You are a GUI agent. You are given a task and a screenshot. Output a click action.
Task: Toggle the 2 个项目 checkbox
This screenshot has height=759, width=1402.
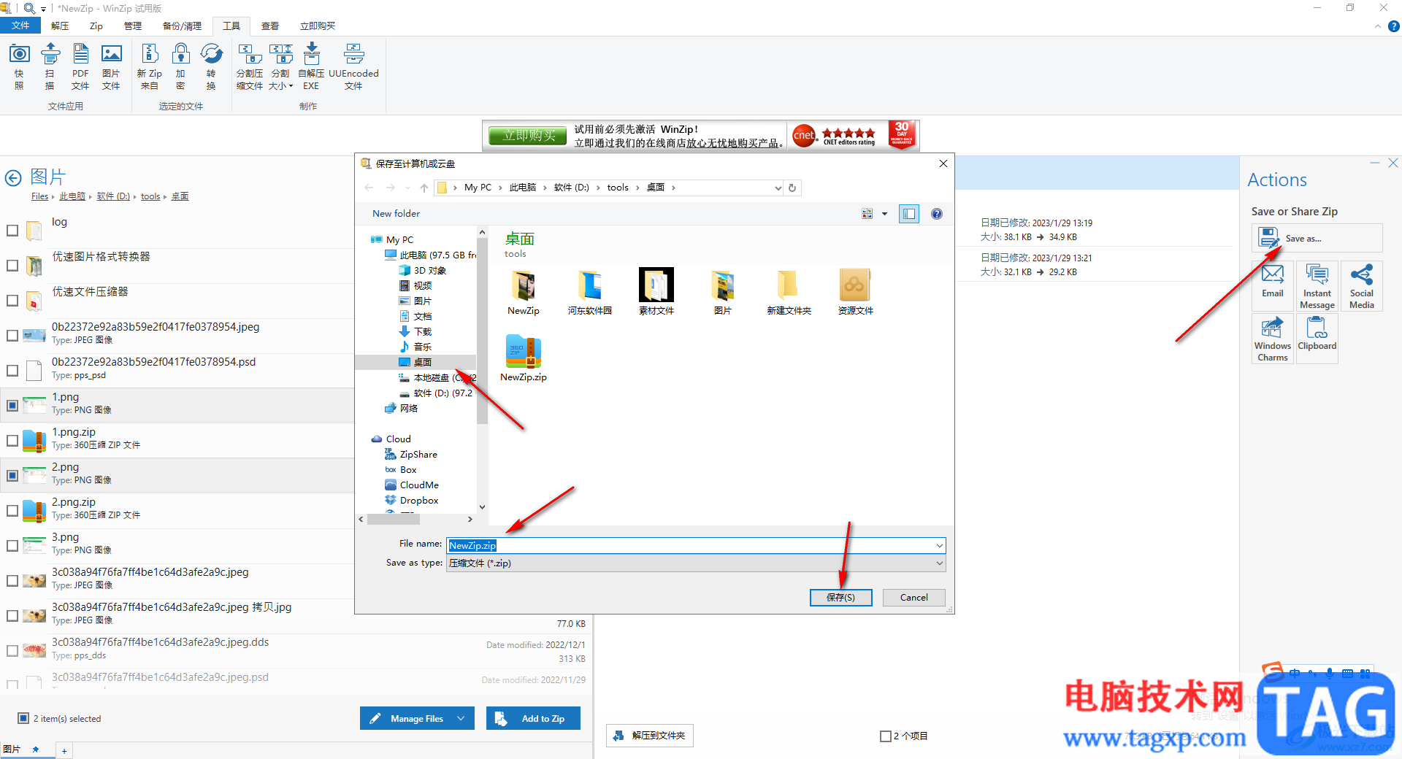[886, 736]
